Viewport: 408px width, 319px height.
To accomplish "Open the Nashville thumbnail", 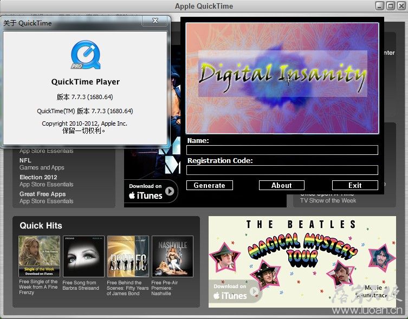I will pos(172,256).
